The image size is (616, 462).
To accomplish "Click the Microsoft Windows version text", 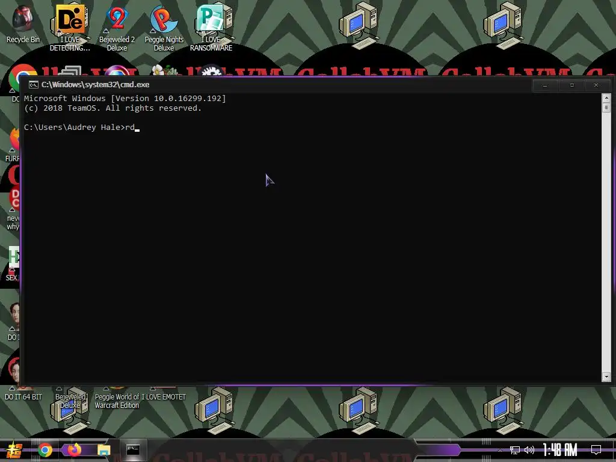I will point(125,98).
